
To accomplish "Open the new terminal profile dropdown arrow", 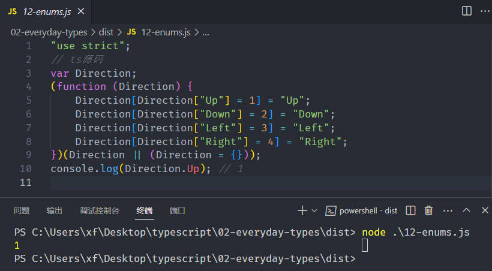I will (x=314, y=211).
